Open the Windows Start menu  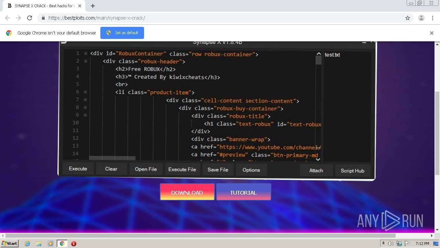click(x=10, y=243)
